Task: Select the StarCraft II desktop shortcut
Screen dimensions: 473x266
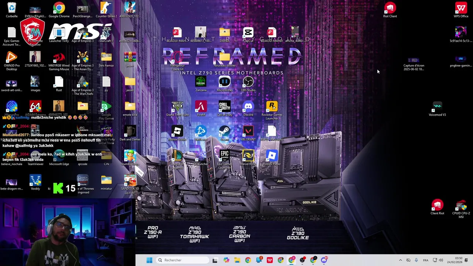Action: coord(106,35)
